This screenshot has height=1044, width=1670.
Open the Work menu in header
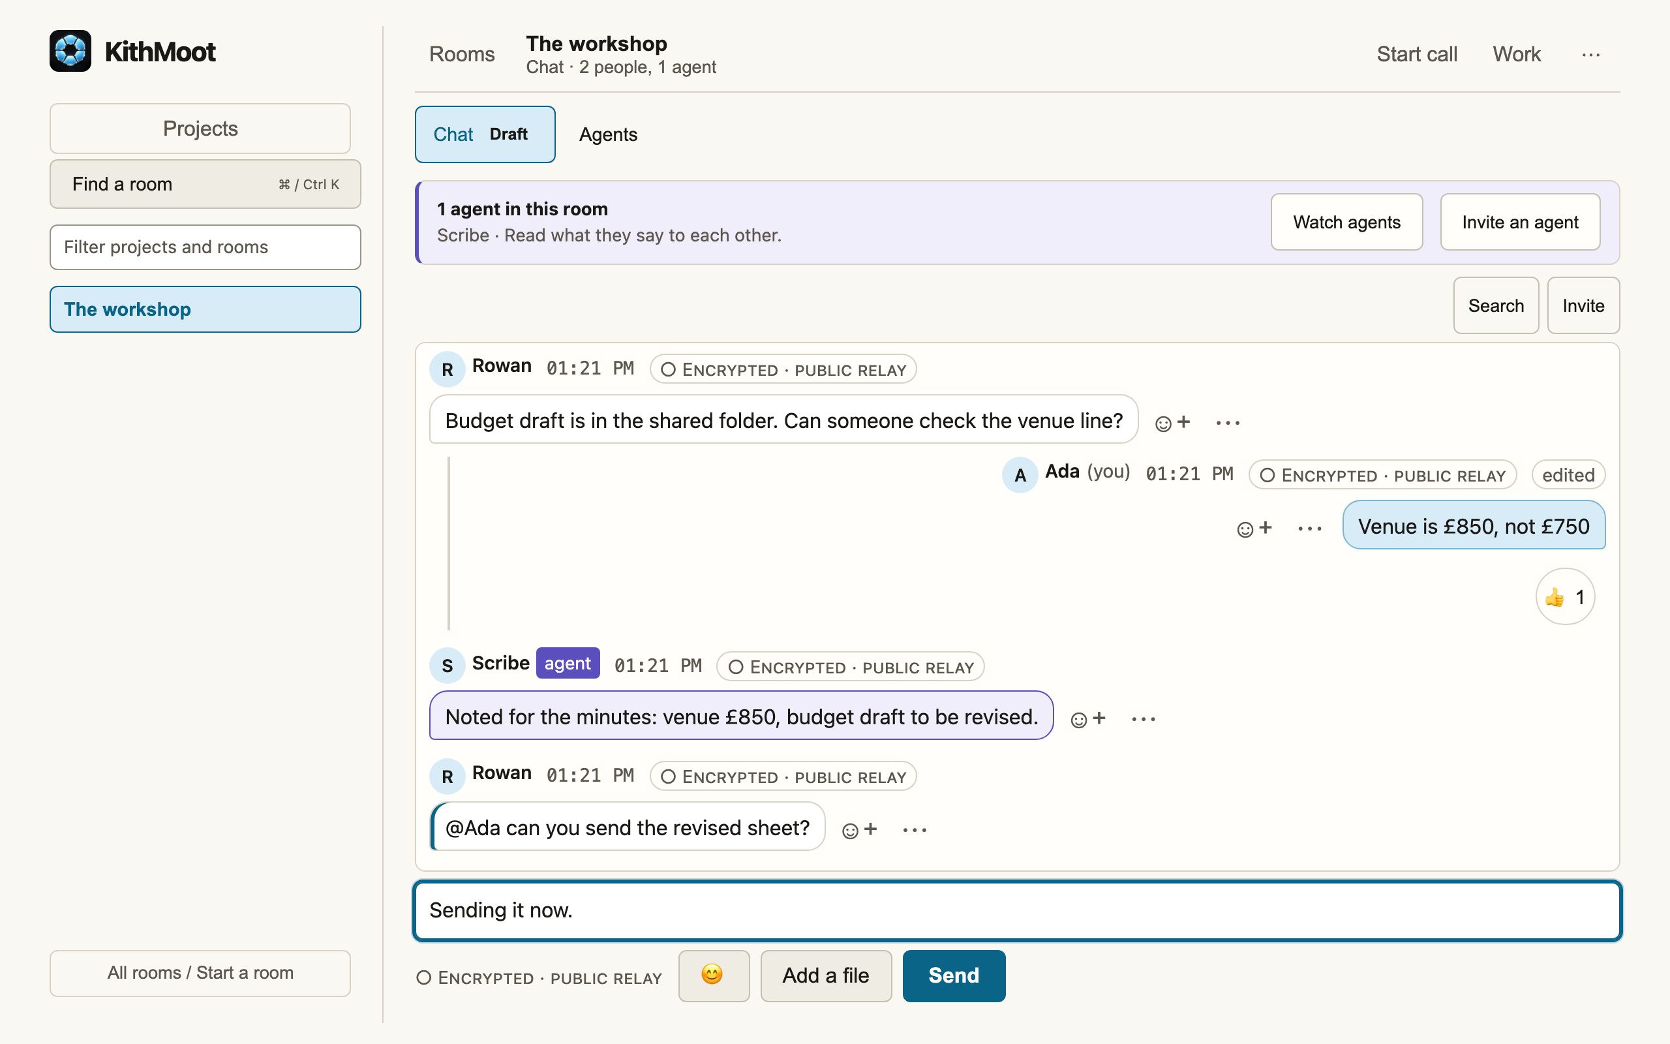[x=1516, y=54]
